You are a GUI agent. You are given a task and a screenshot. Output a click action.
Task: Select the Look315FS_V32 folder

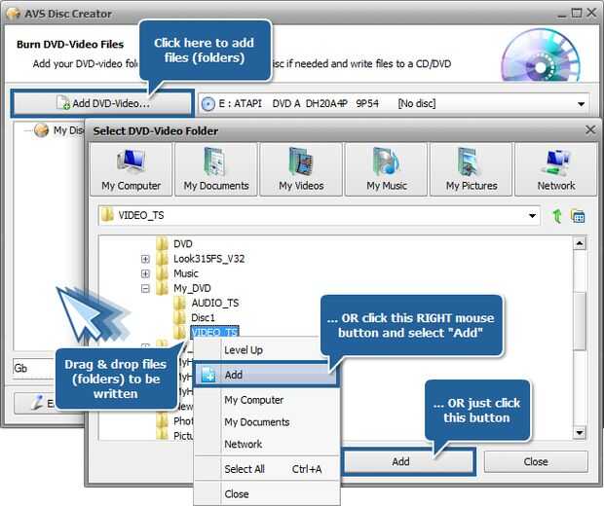point(209,259)
